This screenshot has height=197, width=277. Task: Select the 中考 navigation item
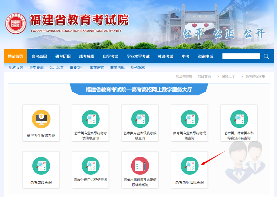[x=185, y=56]
